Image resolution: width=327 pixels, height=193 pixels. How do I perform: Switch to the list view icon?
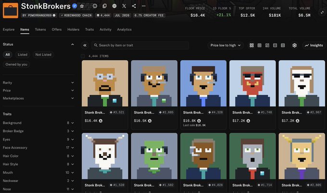(275, 45)
